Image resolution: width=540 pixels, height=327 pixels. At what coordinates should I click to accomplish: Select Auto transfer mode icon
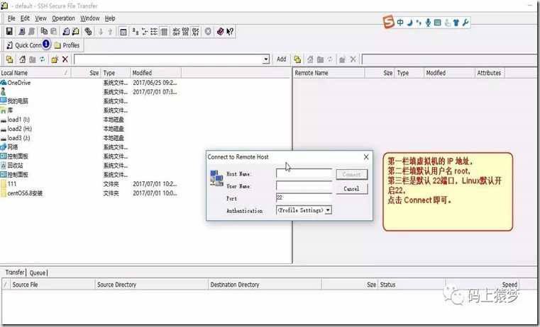(195, 32)
